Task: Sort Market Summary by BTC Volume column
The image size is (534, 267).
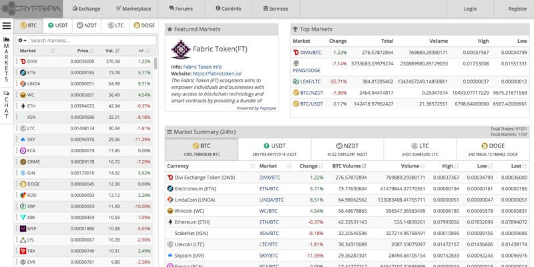Action: click(x=349, y=166)
